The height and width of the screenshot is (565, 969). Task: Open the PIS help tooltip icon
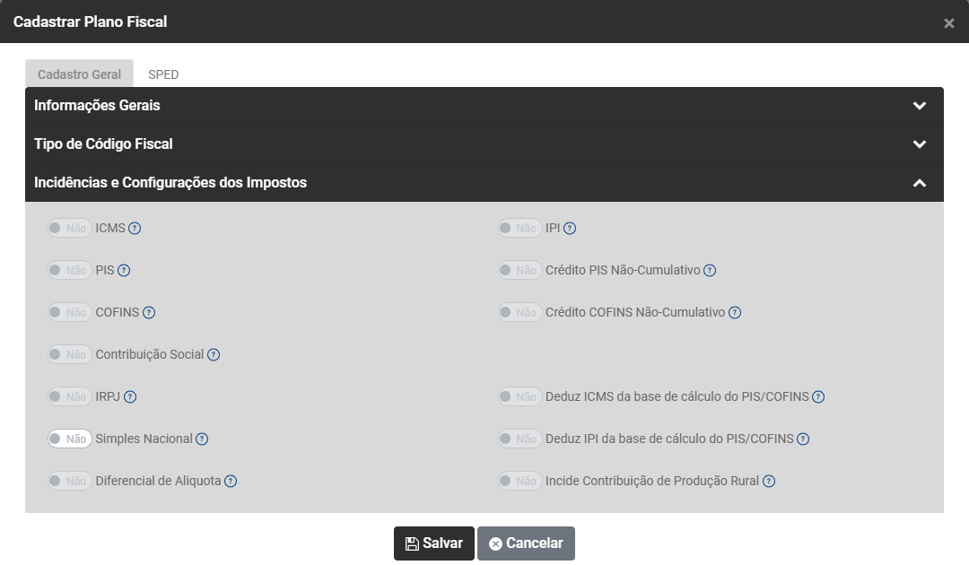(125, 271)
